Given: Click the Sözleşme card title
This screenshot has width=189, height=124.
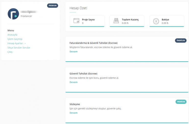Looking at the screenshot, I should (x=75, y=104).
